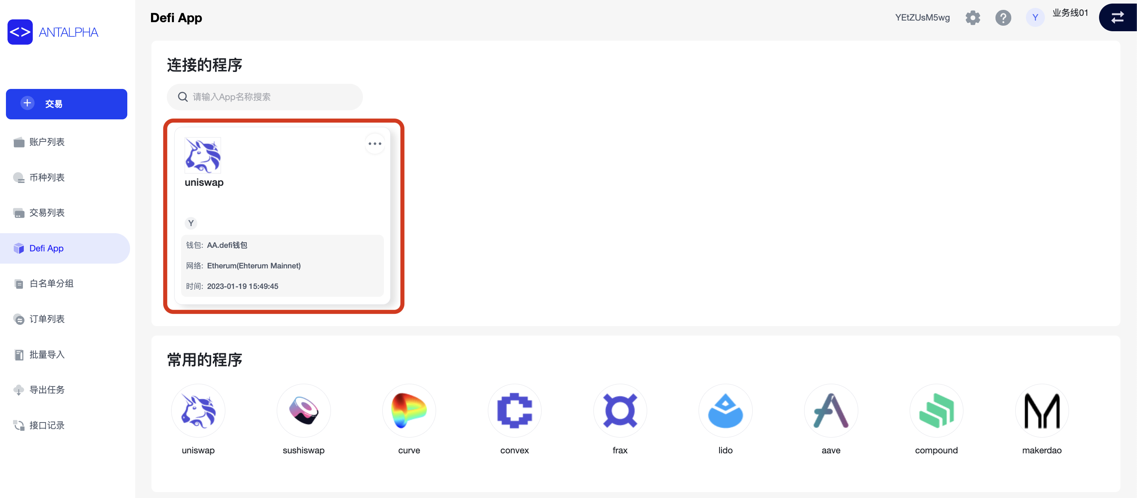Click the help question mark icon
The width and height of the screenshot is (1137, 498).
pos(1003,18)
